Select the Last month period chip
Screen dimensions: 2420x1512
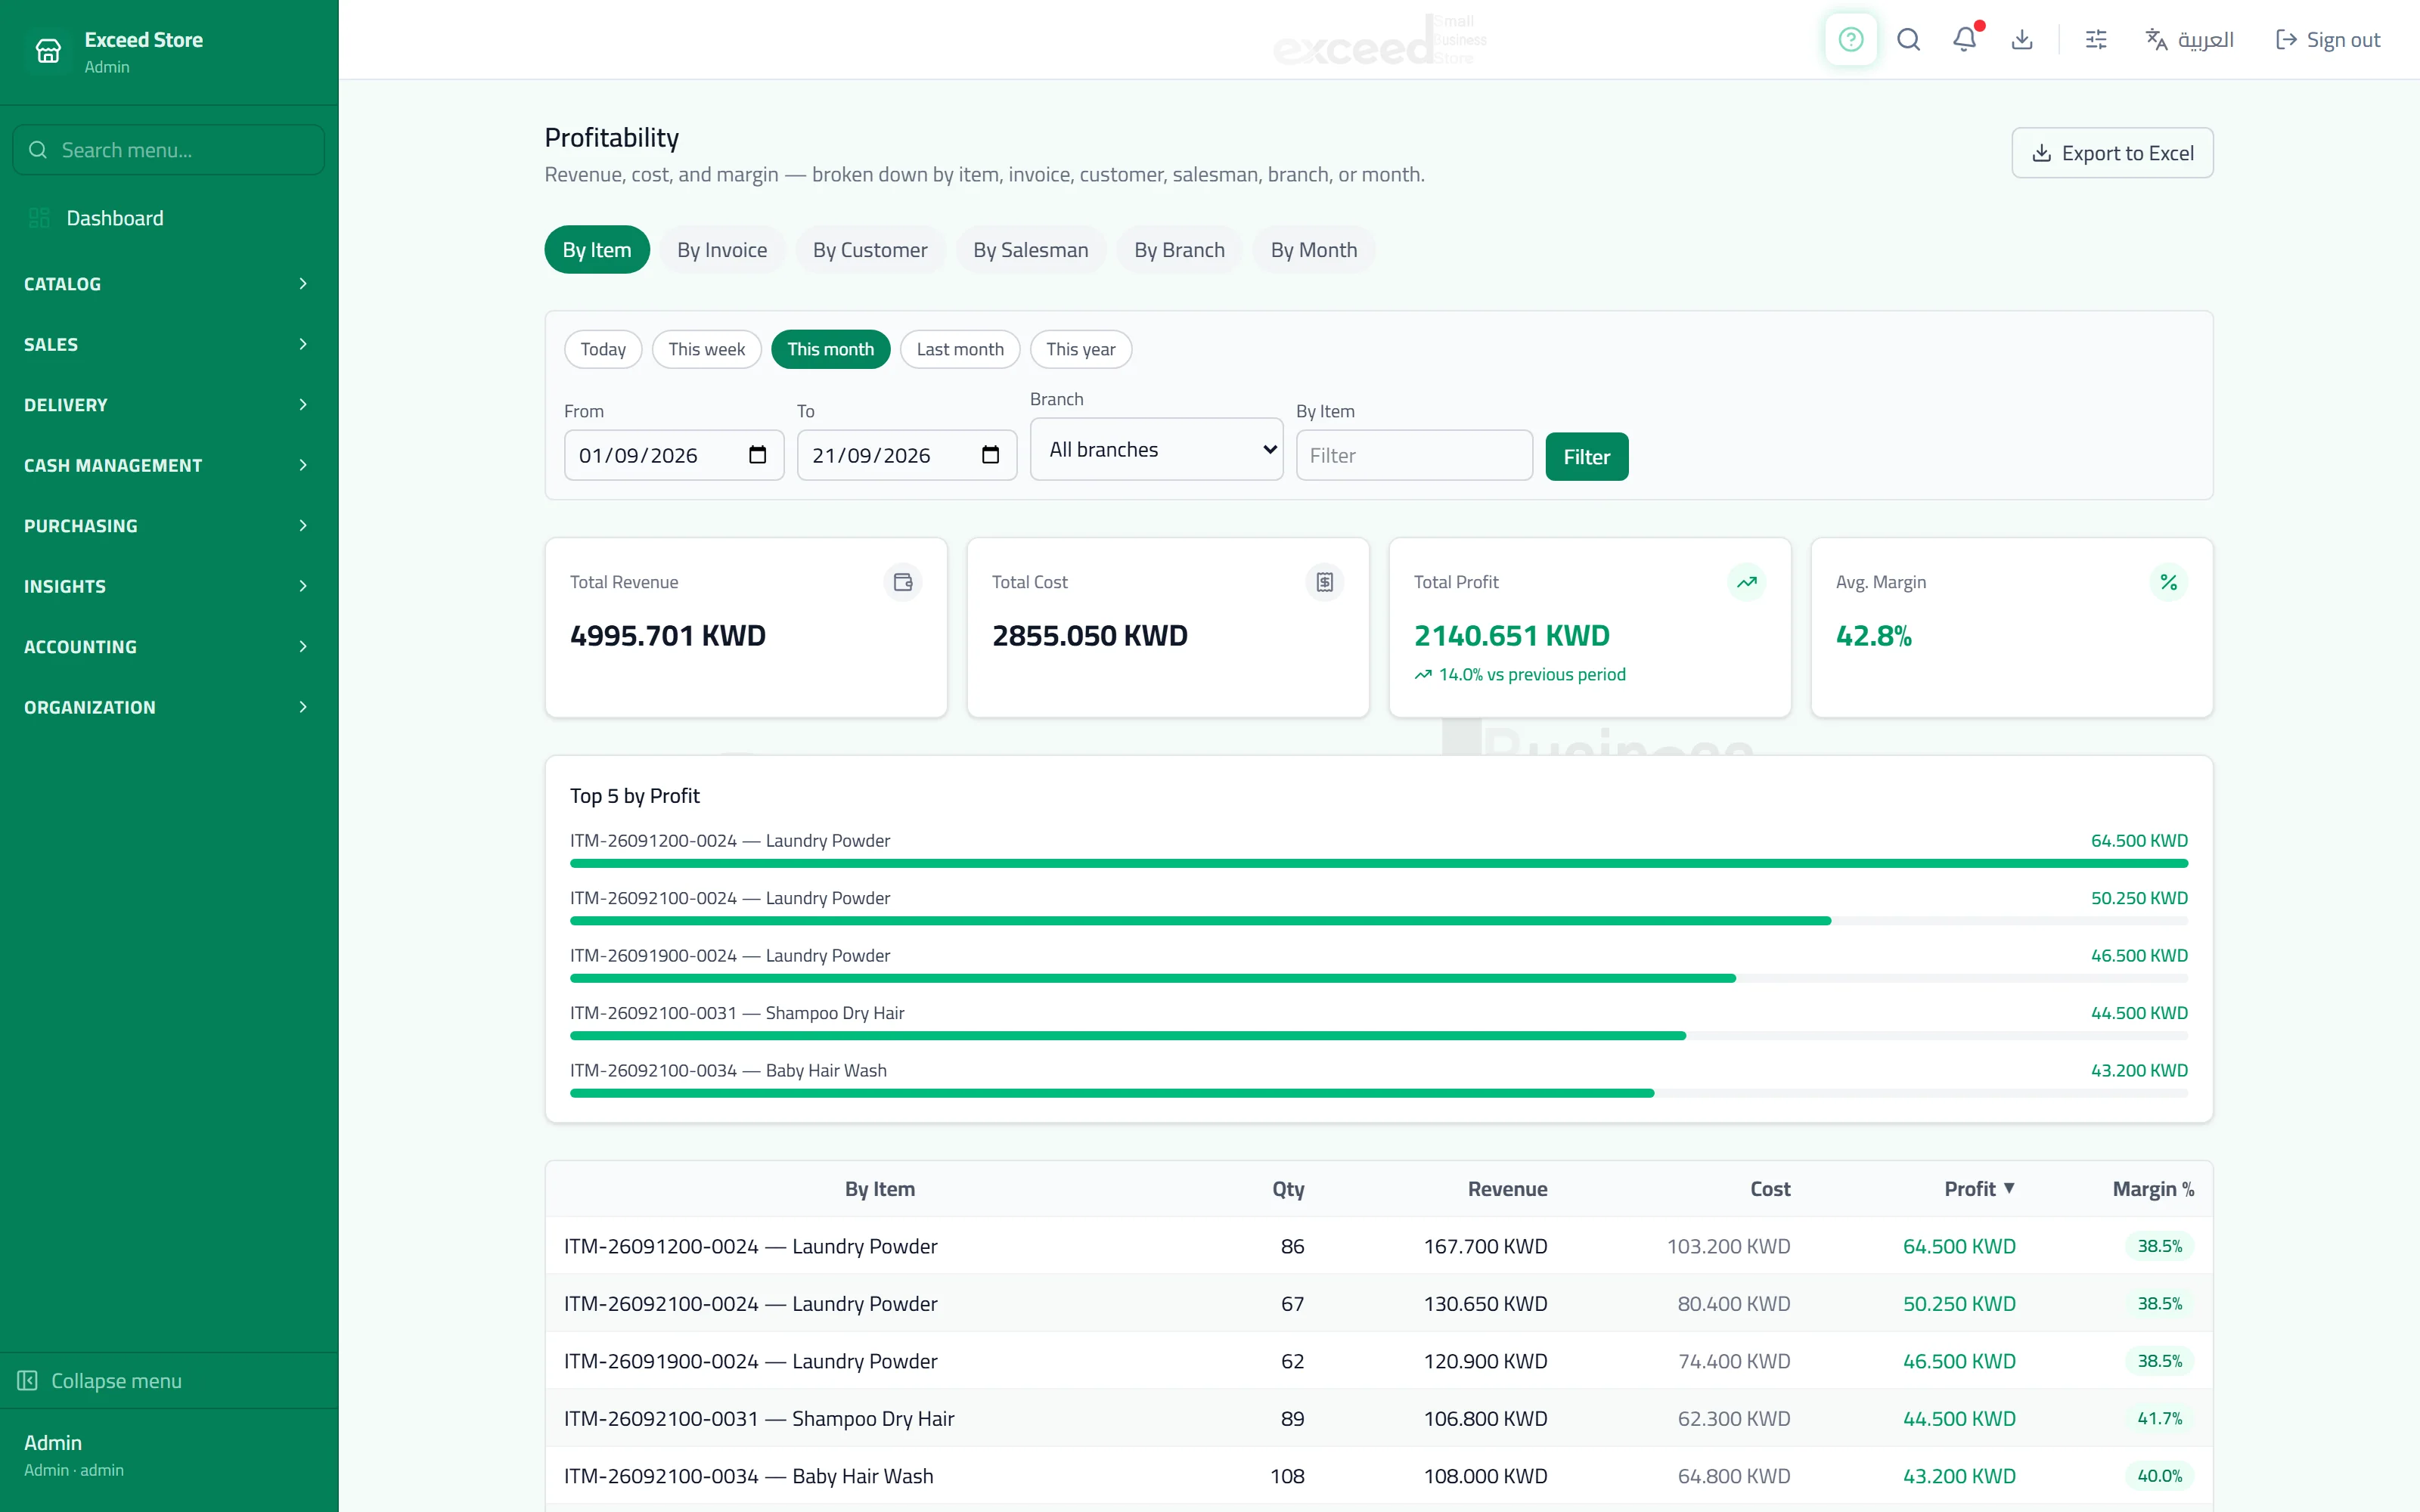960,349
